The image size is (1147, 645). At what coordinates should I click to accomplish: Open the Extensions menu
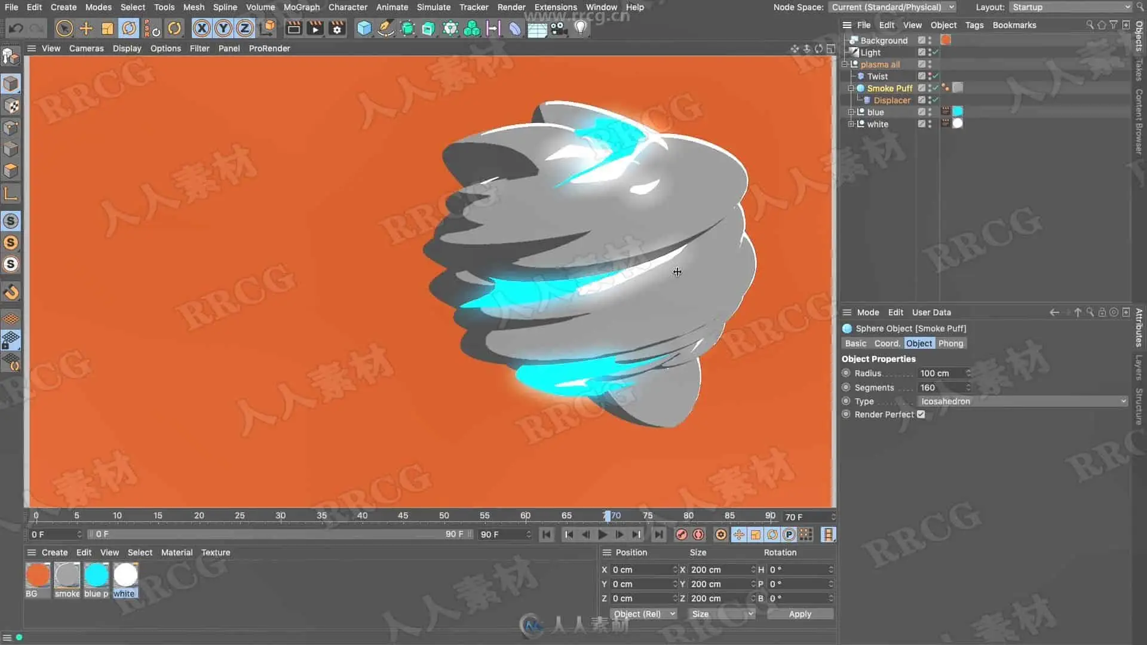(x=556, y=7)
